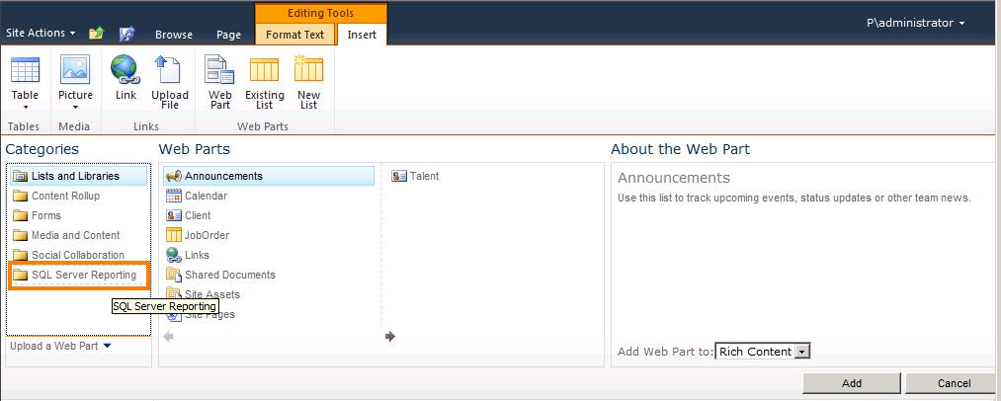Click the JobOrder list icon

point(174,236)
